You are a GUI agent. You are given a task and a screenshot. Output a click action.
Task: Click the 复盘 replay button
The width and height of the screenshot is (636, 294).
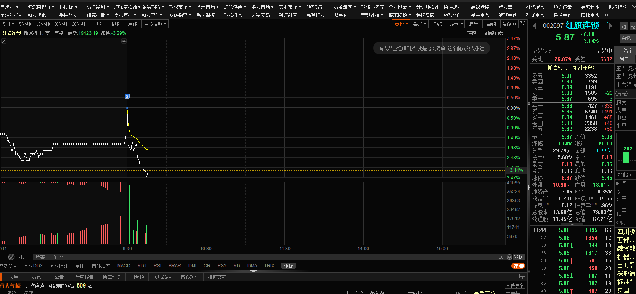(x=474, y=24)
